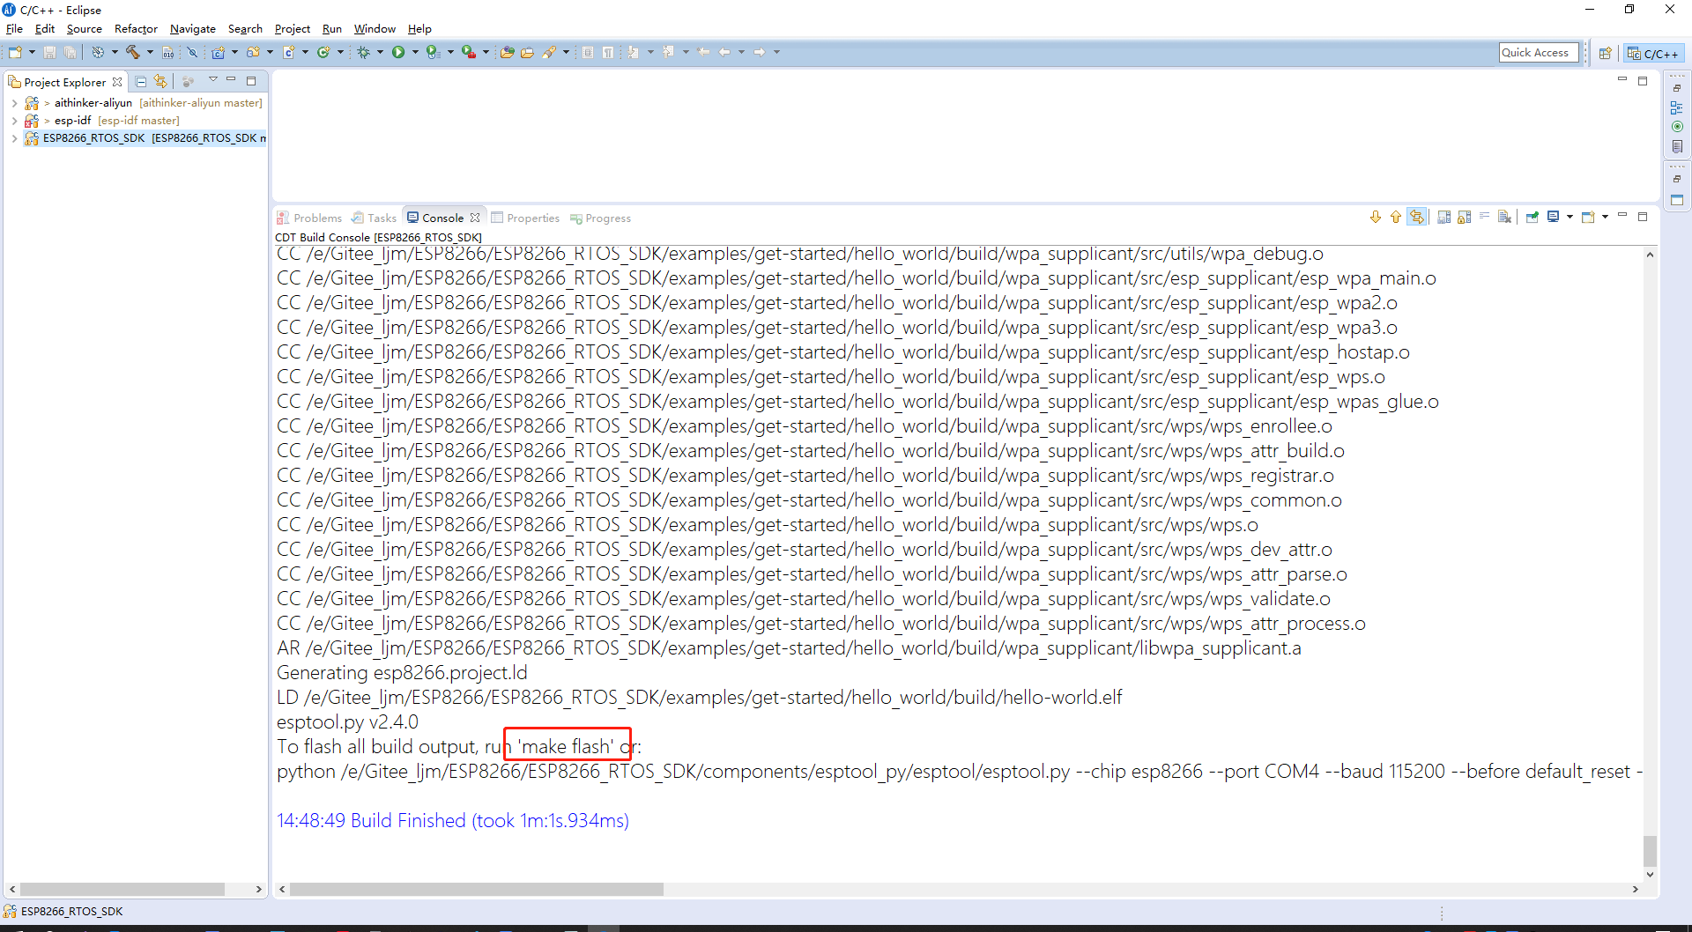This screenshot has height=932, width=1692.
Task: Go to previous annotation icon
Action: tap(669, 53)
